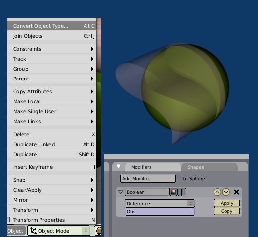Move Boolean modifier down in stack

pyautogui.click(x=226, y=192)
